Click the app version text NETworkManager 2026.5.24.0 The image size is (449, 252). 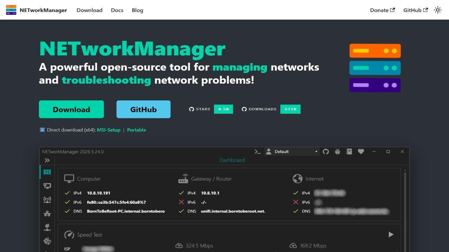(x=73, y=152)
